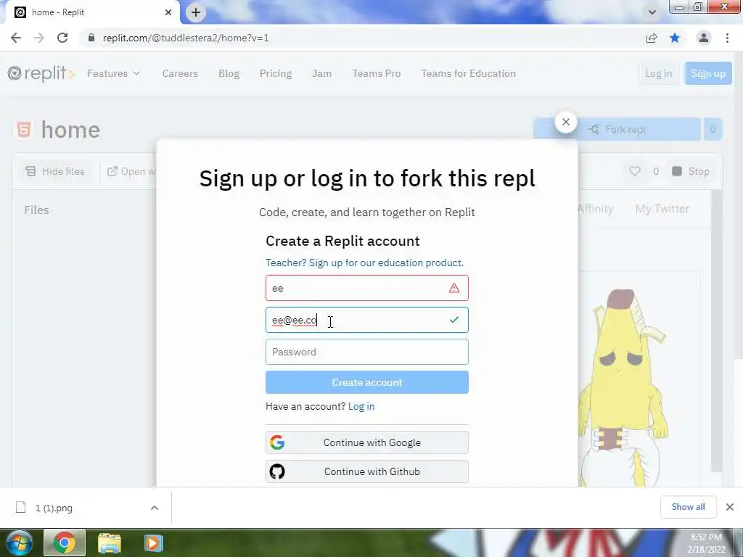Viewport: 743px width, 557px height.
Task: Open downloaded file 1 (1).png
Action: point(54,508)
